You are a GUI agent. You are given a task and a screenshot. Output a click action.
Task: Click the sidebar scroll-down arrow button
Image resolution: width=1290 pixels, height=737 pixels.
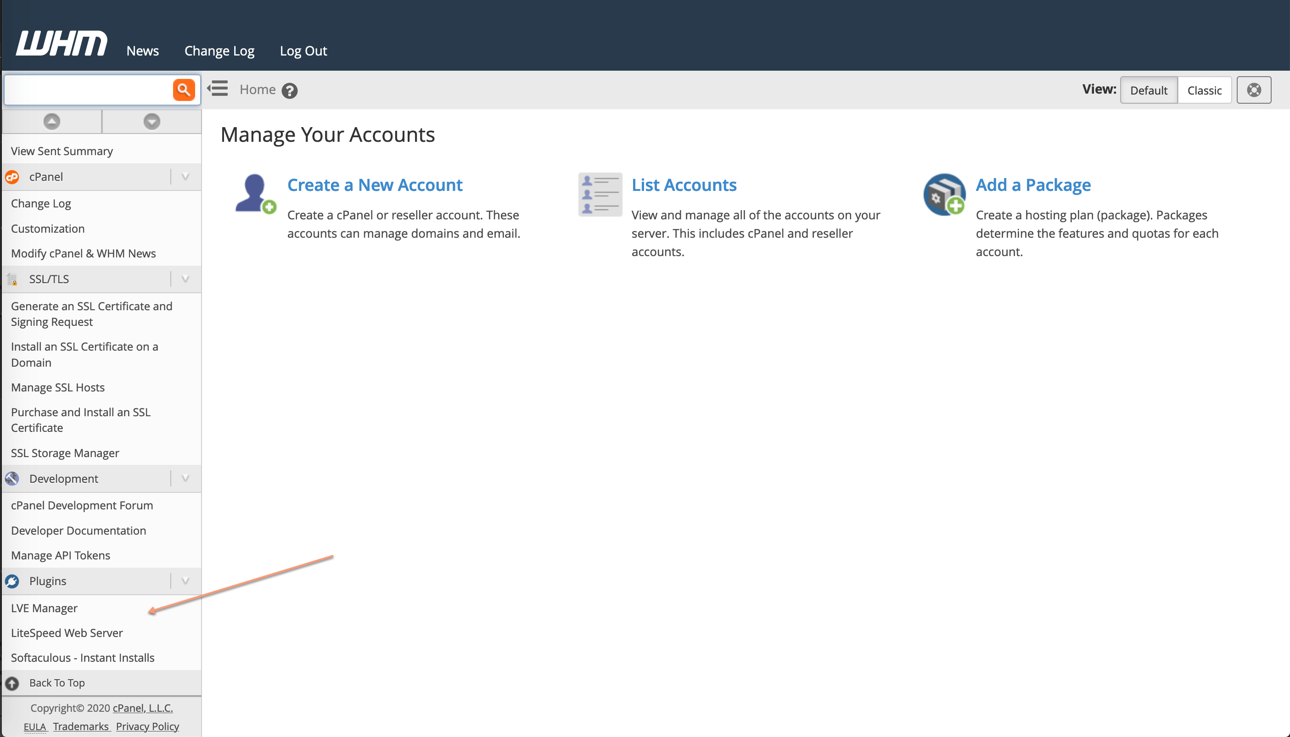152,122
